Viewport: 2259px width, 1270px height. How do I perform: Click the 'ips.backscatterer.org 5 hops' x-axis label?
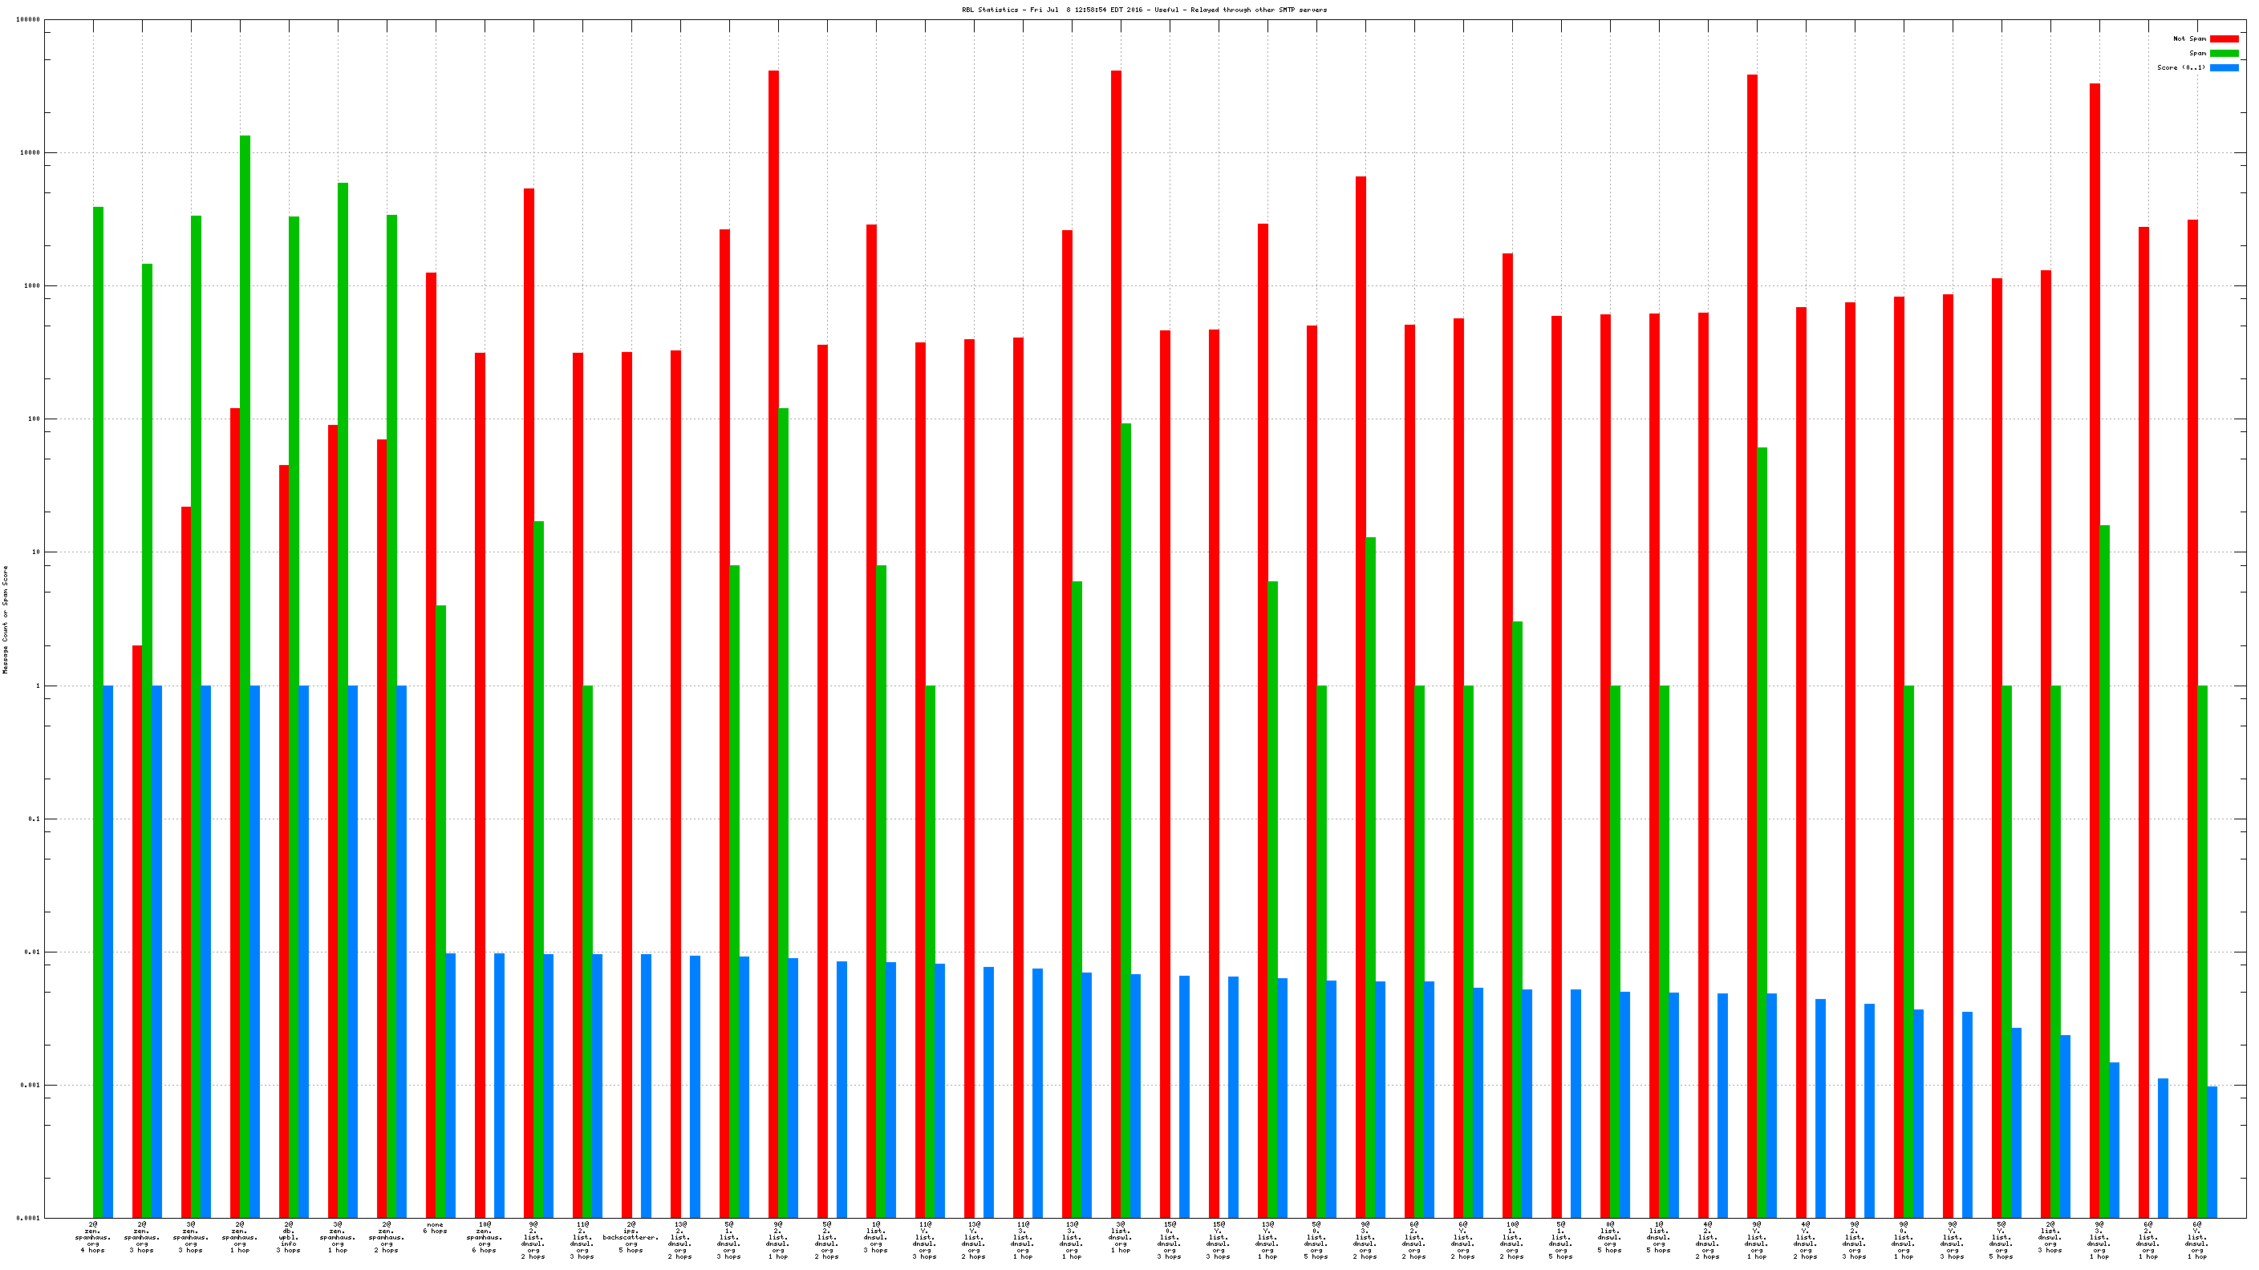click(631, 1236)
